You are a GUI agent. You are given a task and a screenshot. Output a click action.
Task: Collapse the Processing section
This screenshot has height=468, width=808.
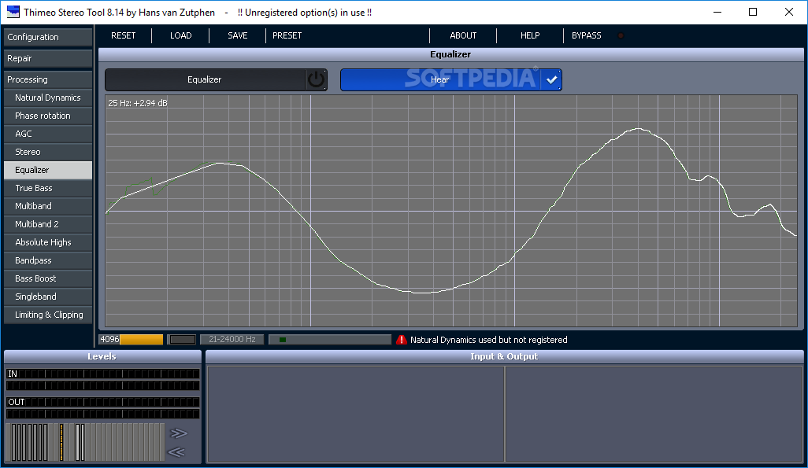pos(48,79)
